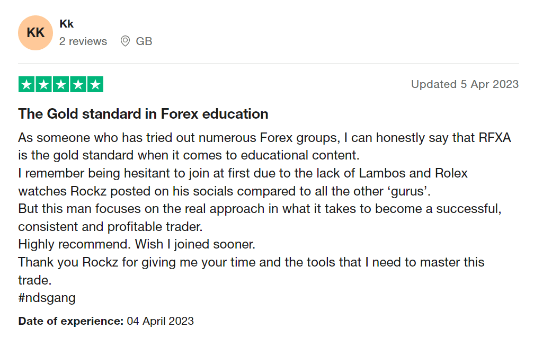
Task: Click the first green rating star
Action: coord(27,84)
